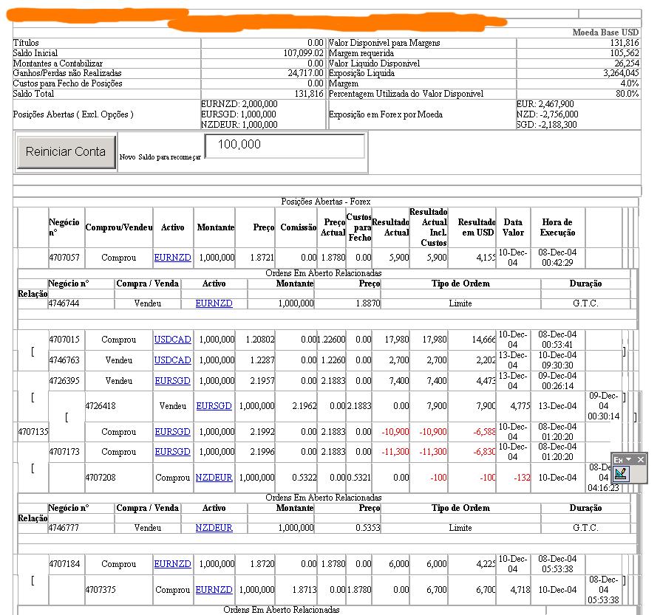660x615 pixels.
Task: Open USDCAD link in trade 4707015 row
Action: [173, 340]
